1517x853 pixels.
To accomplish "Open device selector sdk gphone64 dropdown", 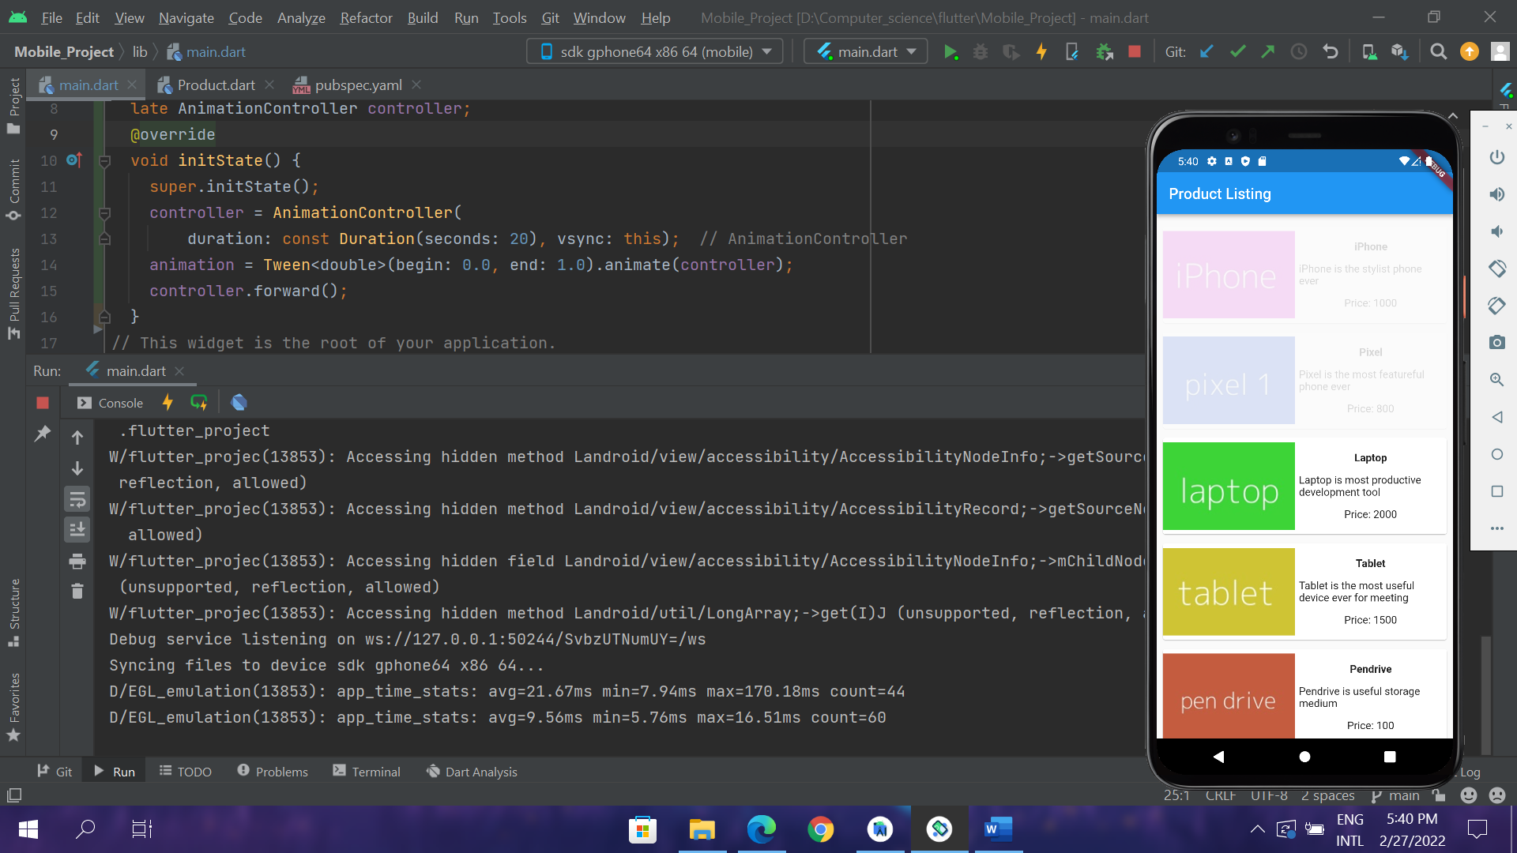I will (655, 52).
